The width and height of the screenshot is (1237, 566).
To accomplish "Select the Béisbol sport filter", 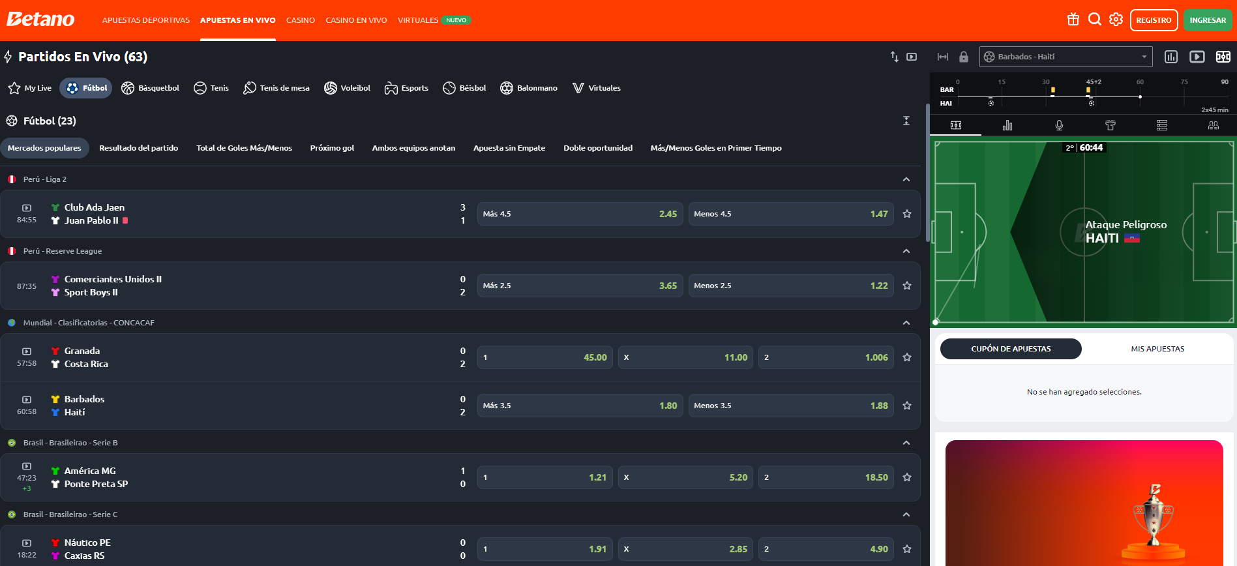I will tap(464, 88).
